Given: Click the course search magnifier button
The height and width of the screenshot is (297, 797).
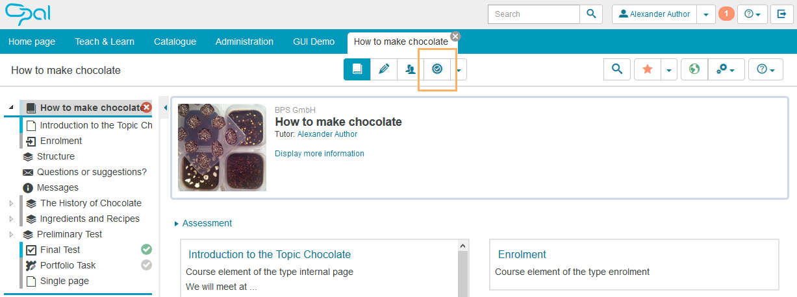Looking at the screenshot, I should pos(616,69).
